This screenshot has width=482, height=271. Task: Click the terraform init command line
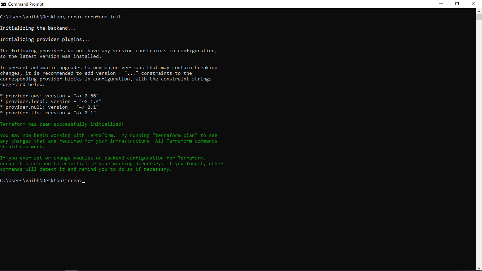tap(60, 17)
